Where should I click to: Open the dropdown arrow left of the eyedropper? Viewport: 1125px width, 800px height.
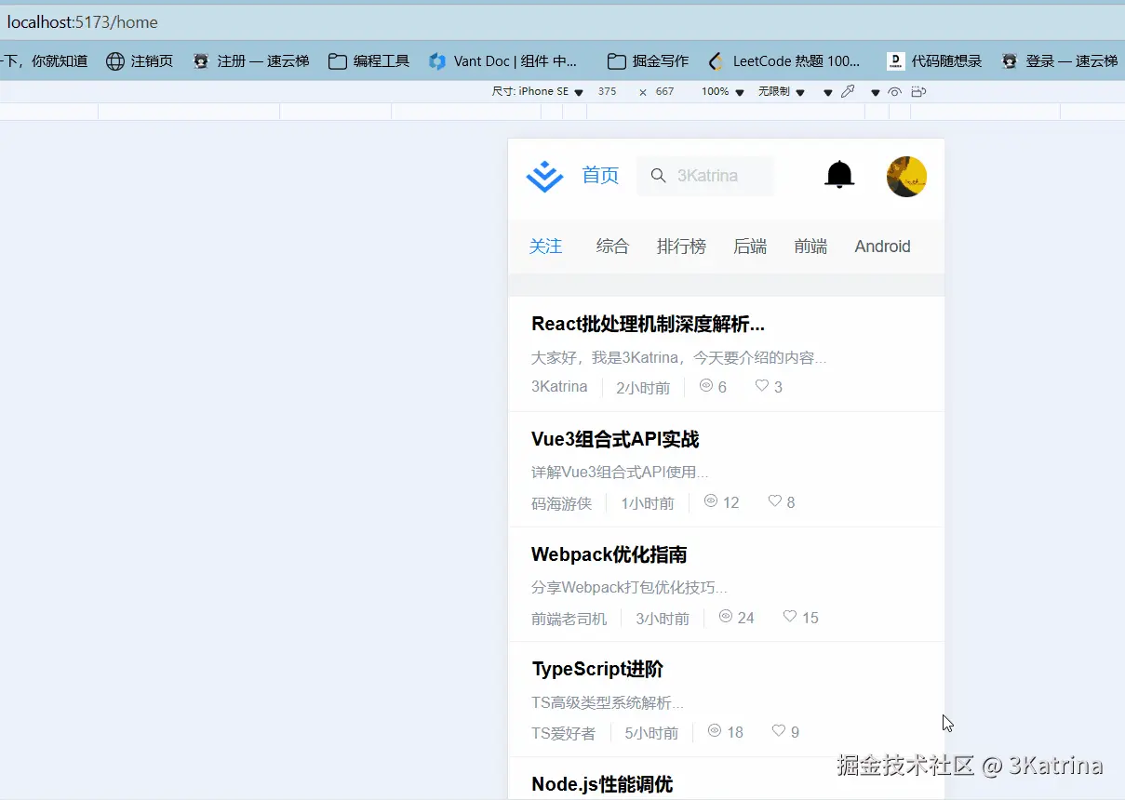click(828, 93)
